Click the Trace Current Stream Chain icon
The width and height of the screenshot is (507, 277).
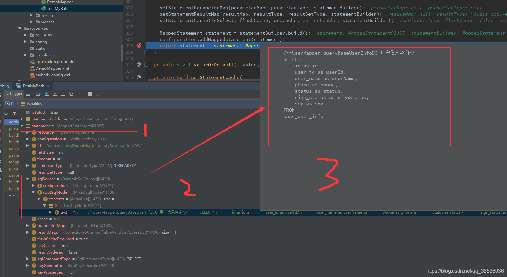click(98, 94)
